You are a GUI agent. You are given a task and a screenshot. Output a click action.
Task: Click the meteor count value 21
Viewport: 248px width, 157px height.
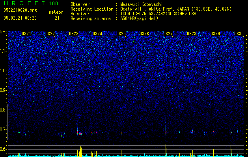(57, 18)
